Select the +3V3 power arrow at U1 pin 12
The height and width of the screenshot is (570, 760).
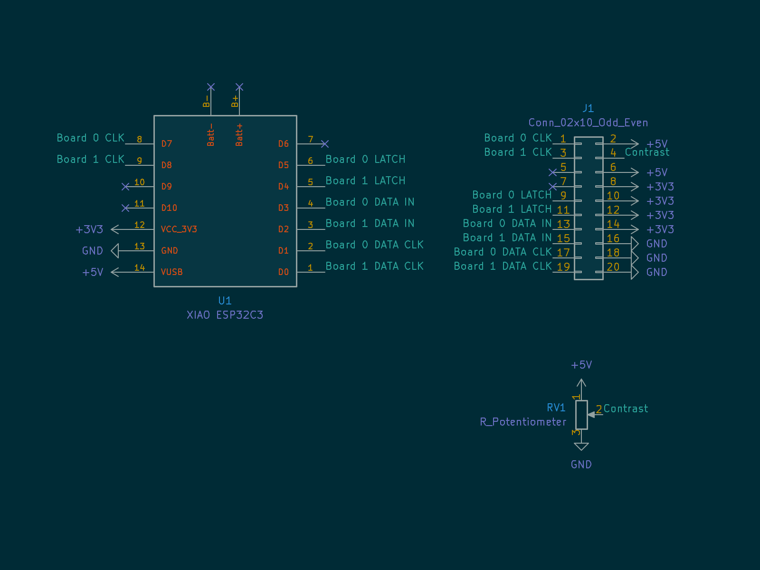pyautogui.click(x=115, y=229)
